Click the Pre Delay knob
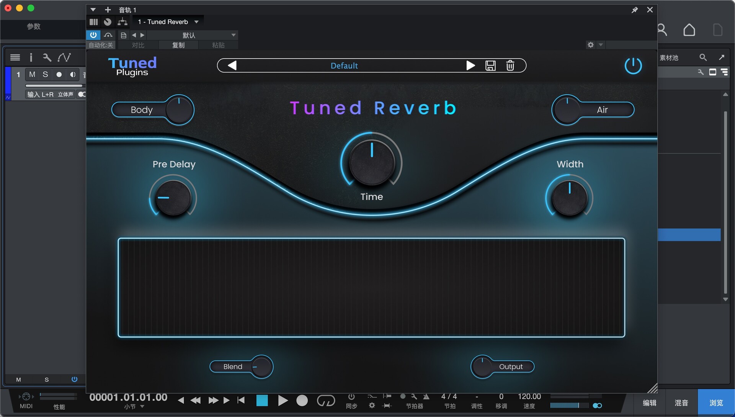The width and height of the screenshot is (735, 417). click(173, 198)
